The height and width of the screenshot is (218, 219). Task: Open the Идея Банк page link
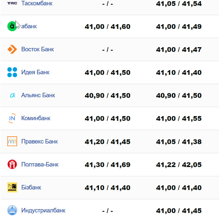pyautogui.click(x=35, y=72)
